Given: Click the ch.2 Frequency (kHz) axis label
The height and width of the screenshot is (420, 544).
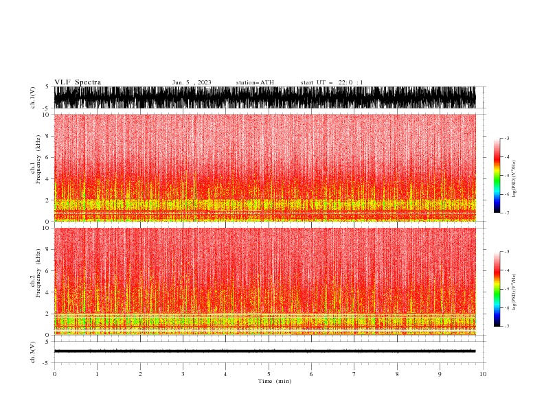Looking at the screenshot, I should tap(36, 272).
